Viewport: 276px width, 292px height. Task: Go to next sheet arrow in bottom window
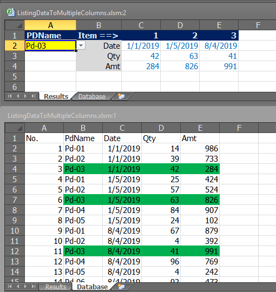tap(25, 287)
